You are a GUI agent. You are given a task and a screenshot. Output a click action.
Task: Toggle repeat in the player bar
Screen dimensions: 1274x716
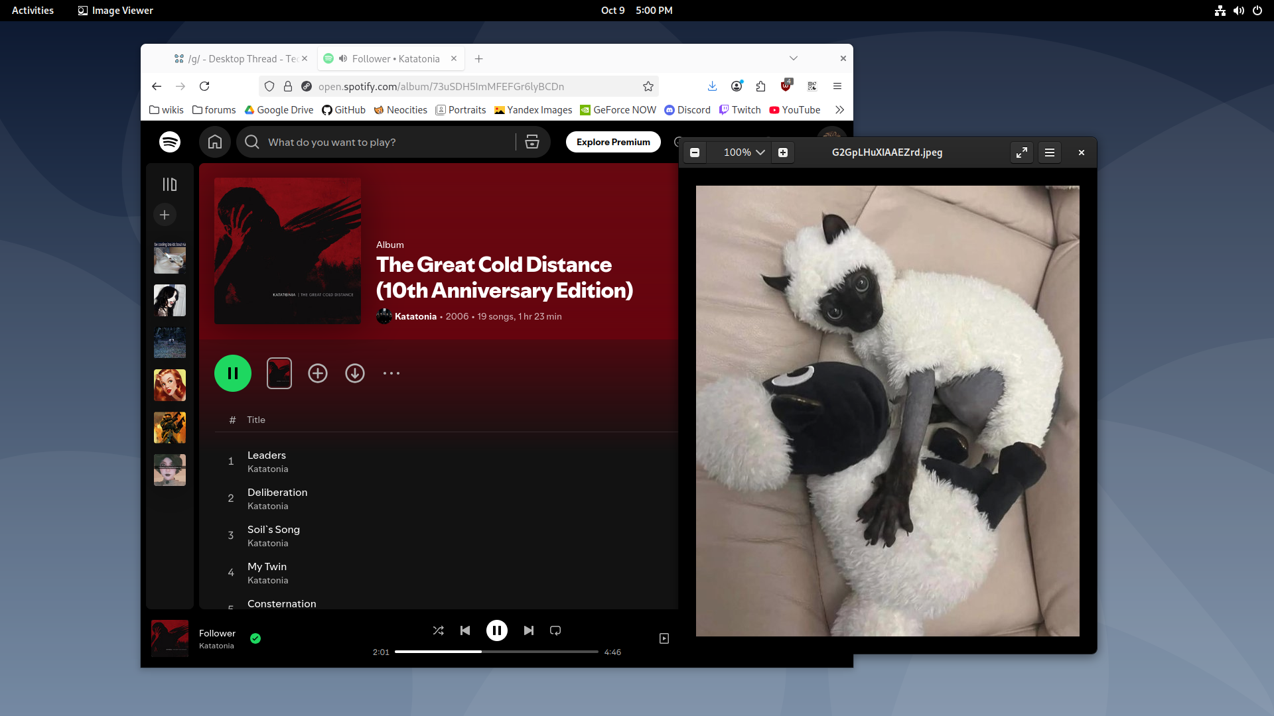(555, 630)
